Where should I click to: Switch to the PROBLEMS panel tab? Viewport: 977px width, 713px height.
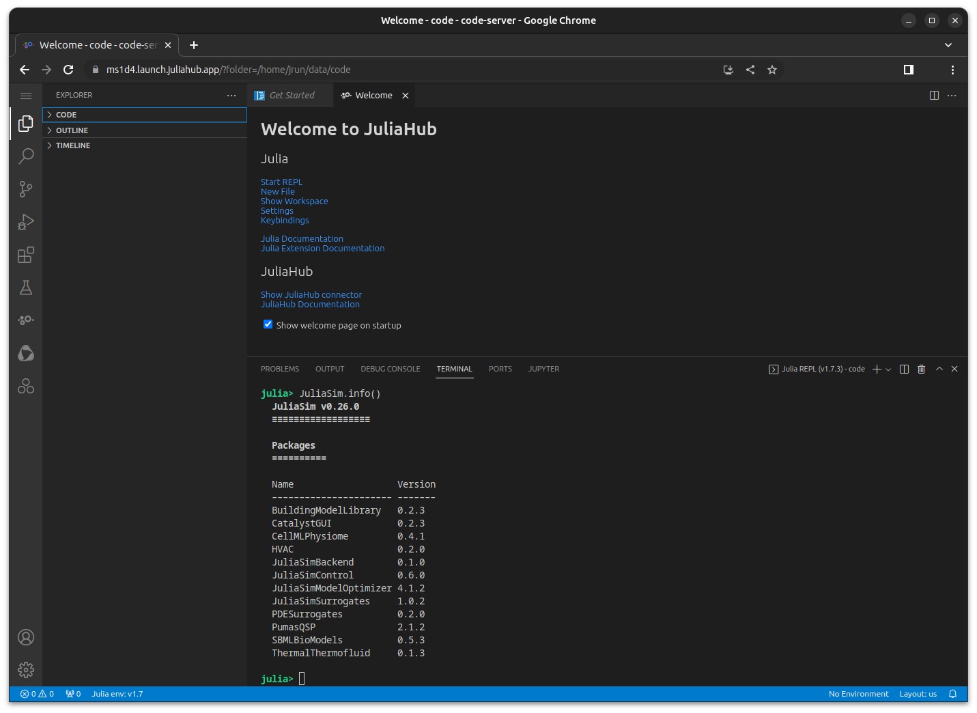click(280, 369)
